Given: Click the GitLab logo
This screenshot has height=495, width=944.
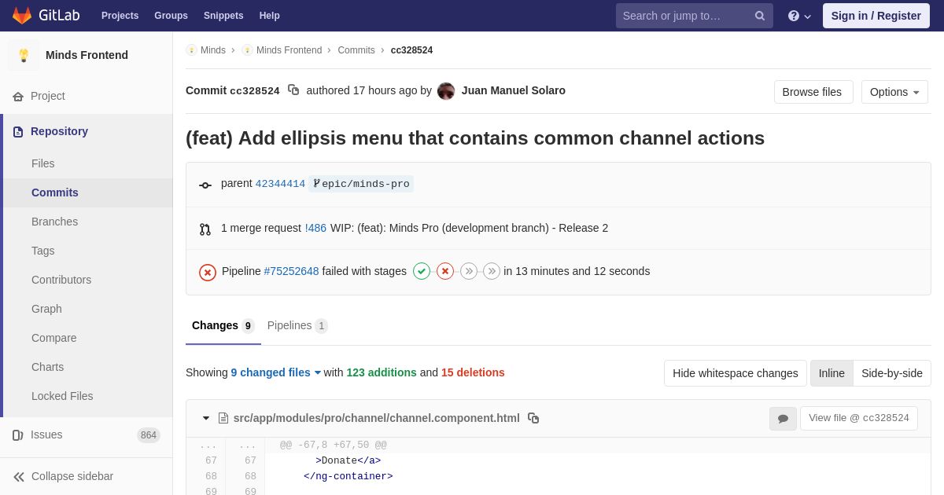Looking at the screenshot, I should coord(46,16).
